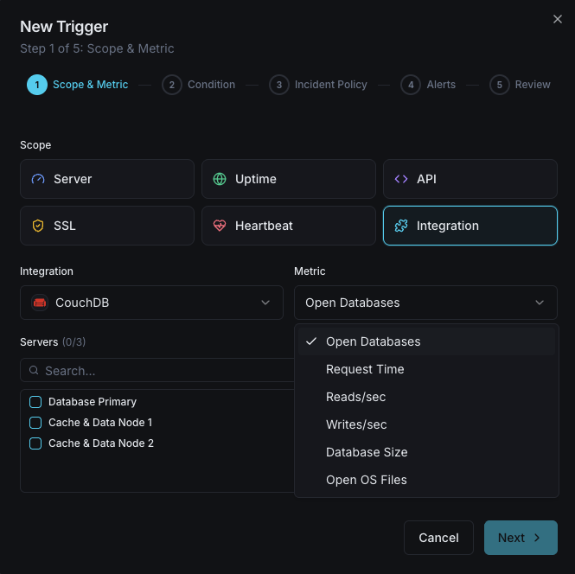Viewport: 575px width, 574px height.
Task: Select Reads/sec metric option
Action: coord(355,397)
